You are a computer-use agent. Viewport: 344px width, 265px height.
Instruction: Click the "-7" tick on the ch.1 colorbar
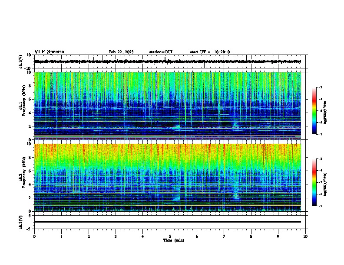[x=320, y=134]
